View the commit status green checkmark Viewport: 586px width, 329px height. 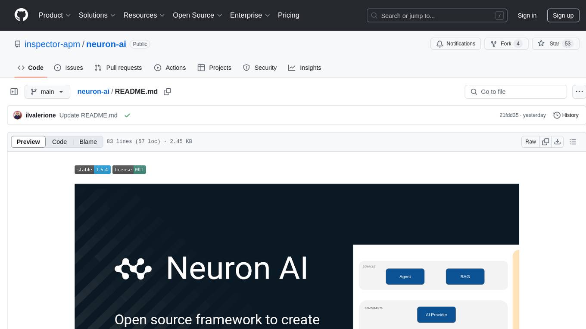pos(127,115)
